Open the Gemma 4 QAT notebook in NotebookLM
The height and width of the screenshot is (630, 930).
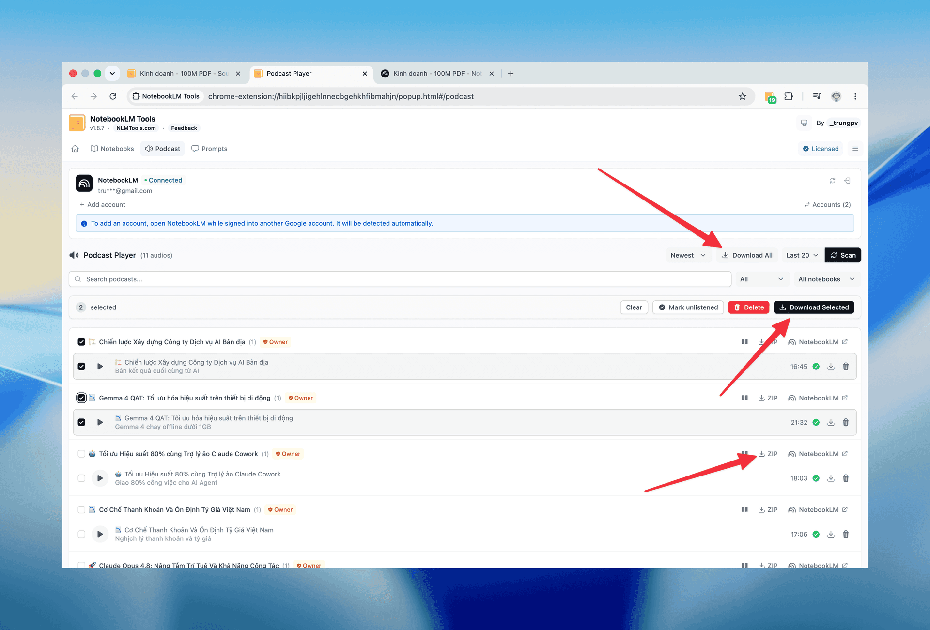click(x=818, y=398)
